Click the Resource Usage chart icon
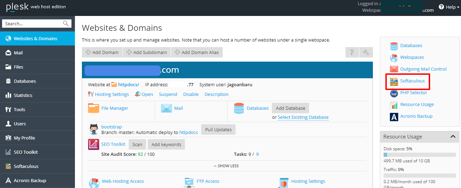This screenshot has width=461, height=188. [394, 105]
